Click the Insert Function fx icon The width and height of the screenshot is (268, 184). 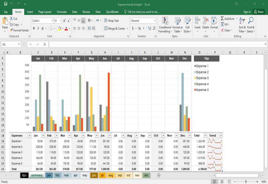(45, 44)
